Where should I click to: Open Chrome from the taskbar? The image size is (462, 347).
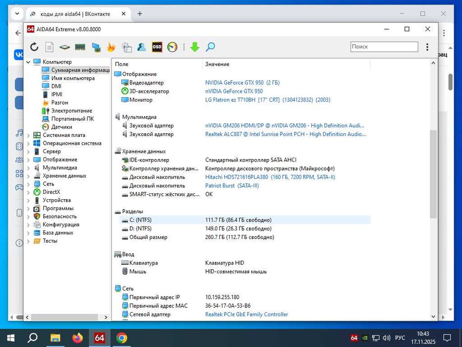tap(121, 338)
